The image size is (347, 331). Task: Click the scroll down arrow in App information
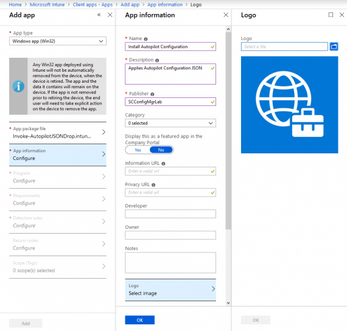(228, 303)
